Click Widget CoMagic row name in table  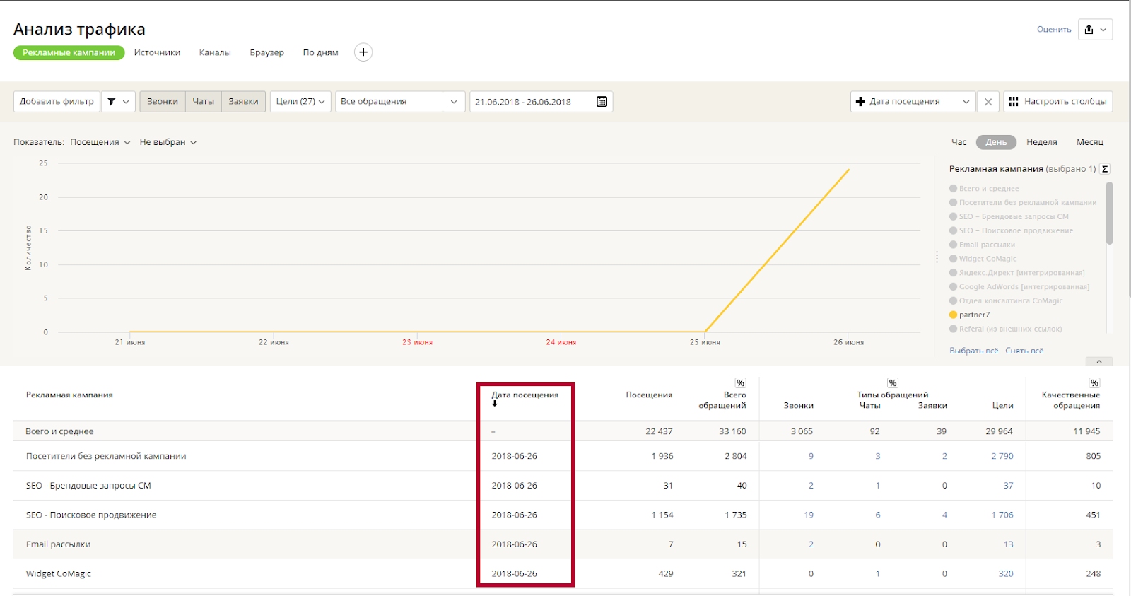tap(59, 574)
